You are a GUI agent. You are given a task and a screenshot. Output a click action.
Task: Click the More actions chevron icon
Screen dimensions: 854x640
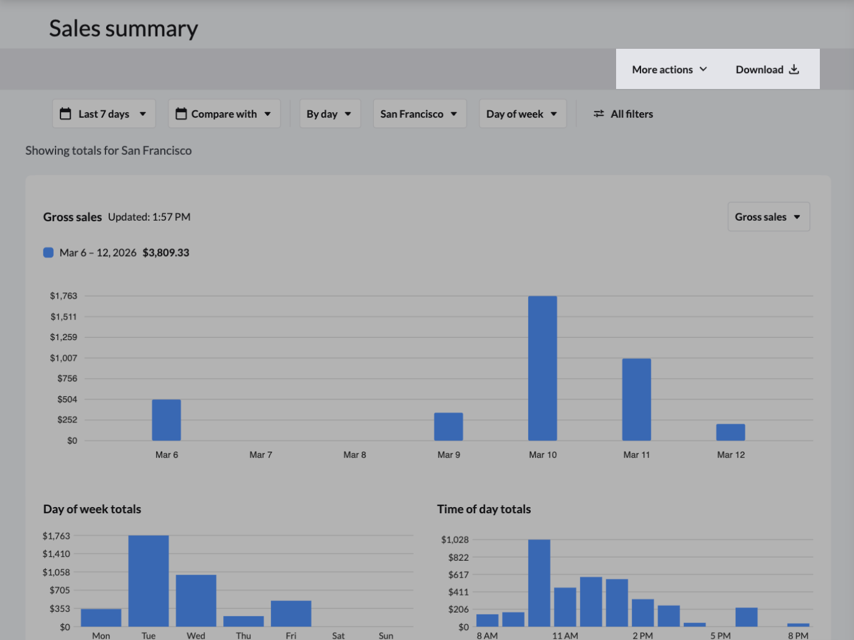(703, 69)
